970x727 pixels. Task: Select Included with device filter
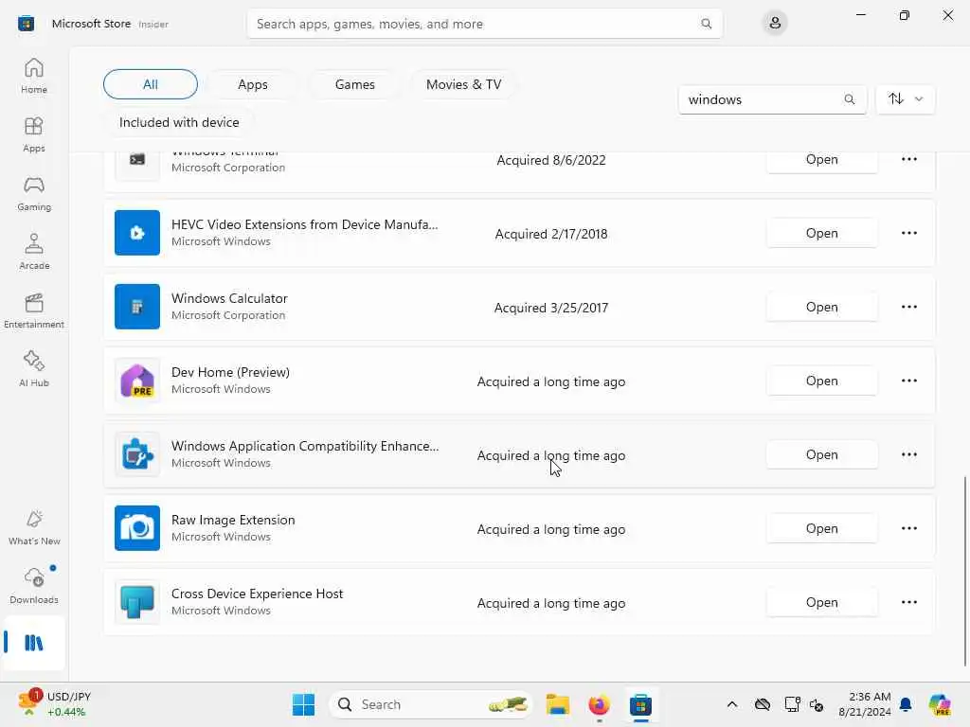coord(179,122)
